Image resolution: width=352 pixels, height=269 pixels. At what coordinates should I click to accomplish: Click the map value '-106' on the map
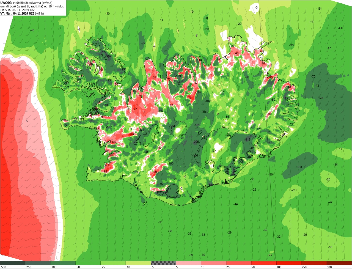(195, 155)
